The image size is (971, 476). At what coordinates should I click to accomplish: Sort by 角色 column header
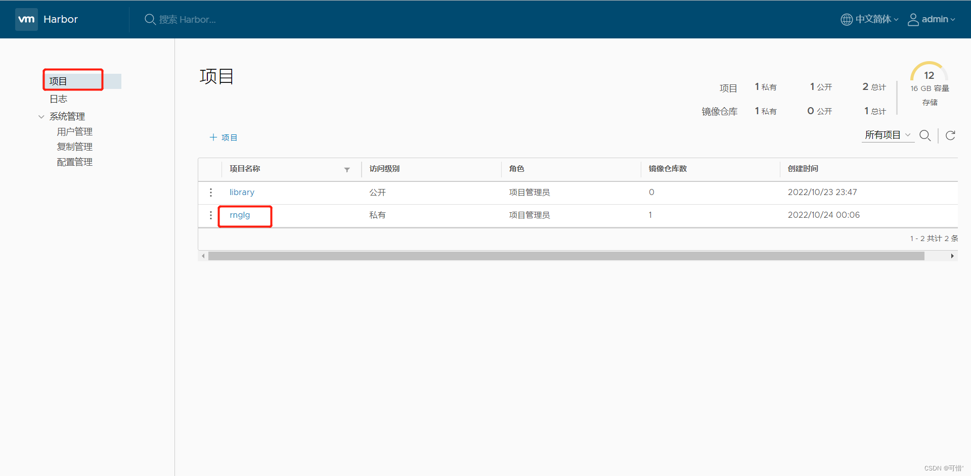[516, 169]
